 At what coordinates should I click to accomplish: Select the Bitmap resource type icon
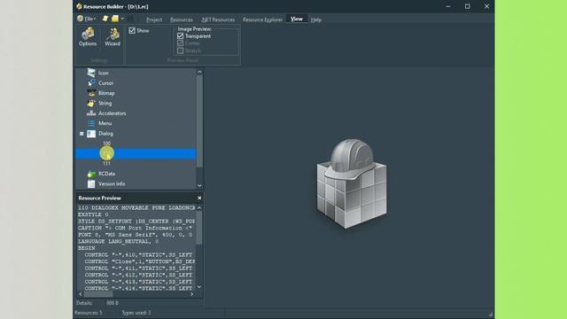tap(91, 93)
